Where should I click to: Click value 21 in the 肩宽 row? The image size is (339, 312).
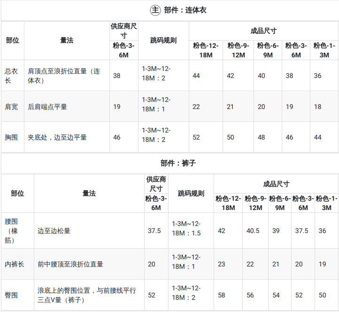click(x=230, y=107)
